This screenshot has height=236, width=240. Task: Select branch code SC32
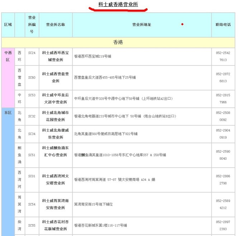[x=32, y=116]
